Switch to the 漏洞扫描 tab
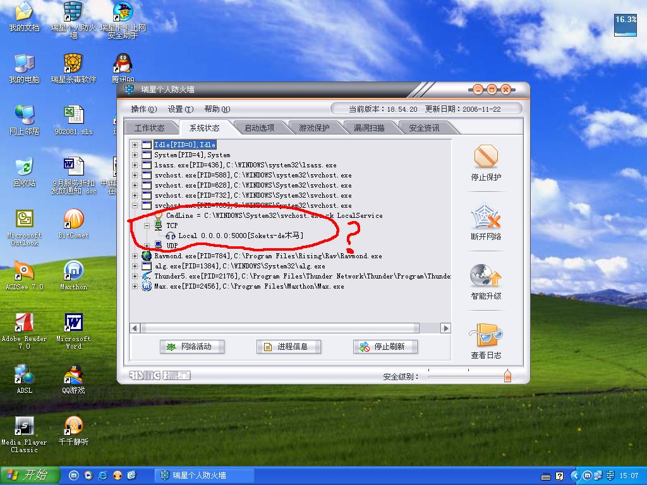 [x=369, y=128]
